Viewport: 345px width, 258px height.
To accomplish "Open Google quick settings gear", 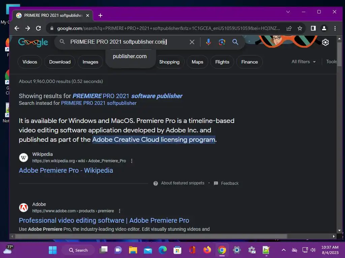I will point(325,42).
